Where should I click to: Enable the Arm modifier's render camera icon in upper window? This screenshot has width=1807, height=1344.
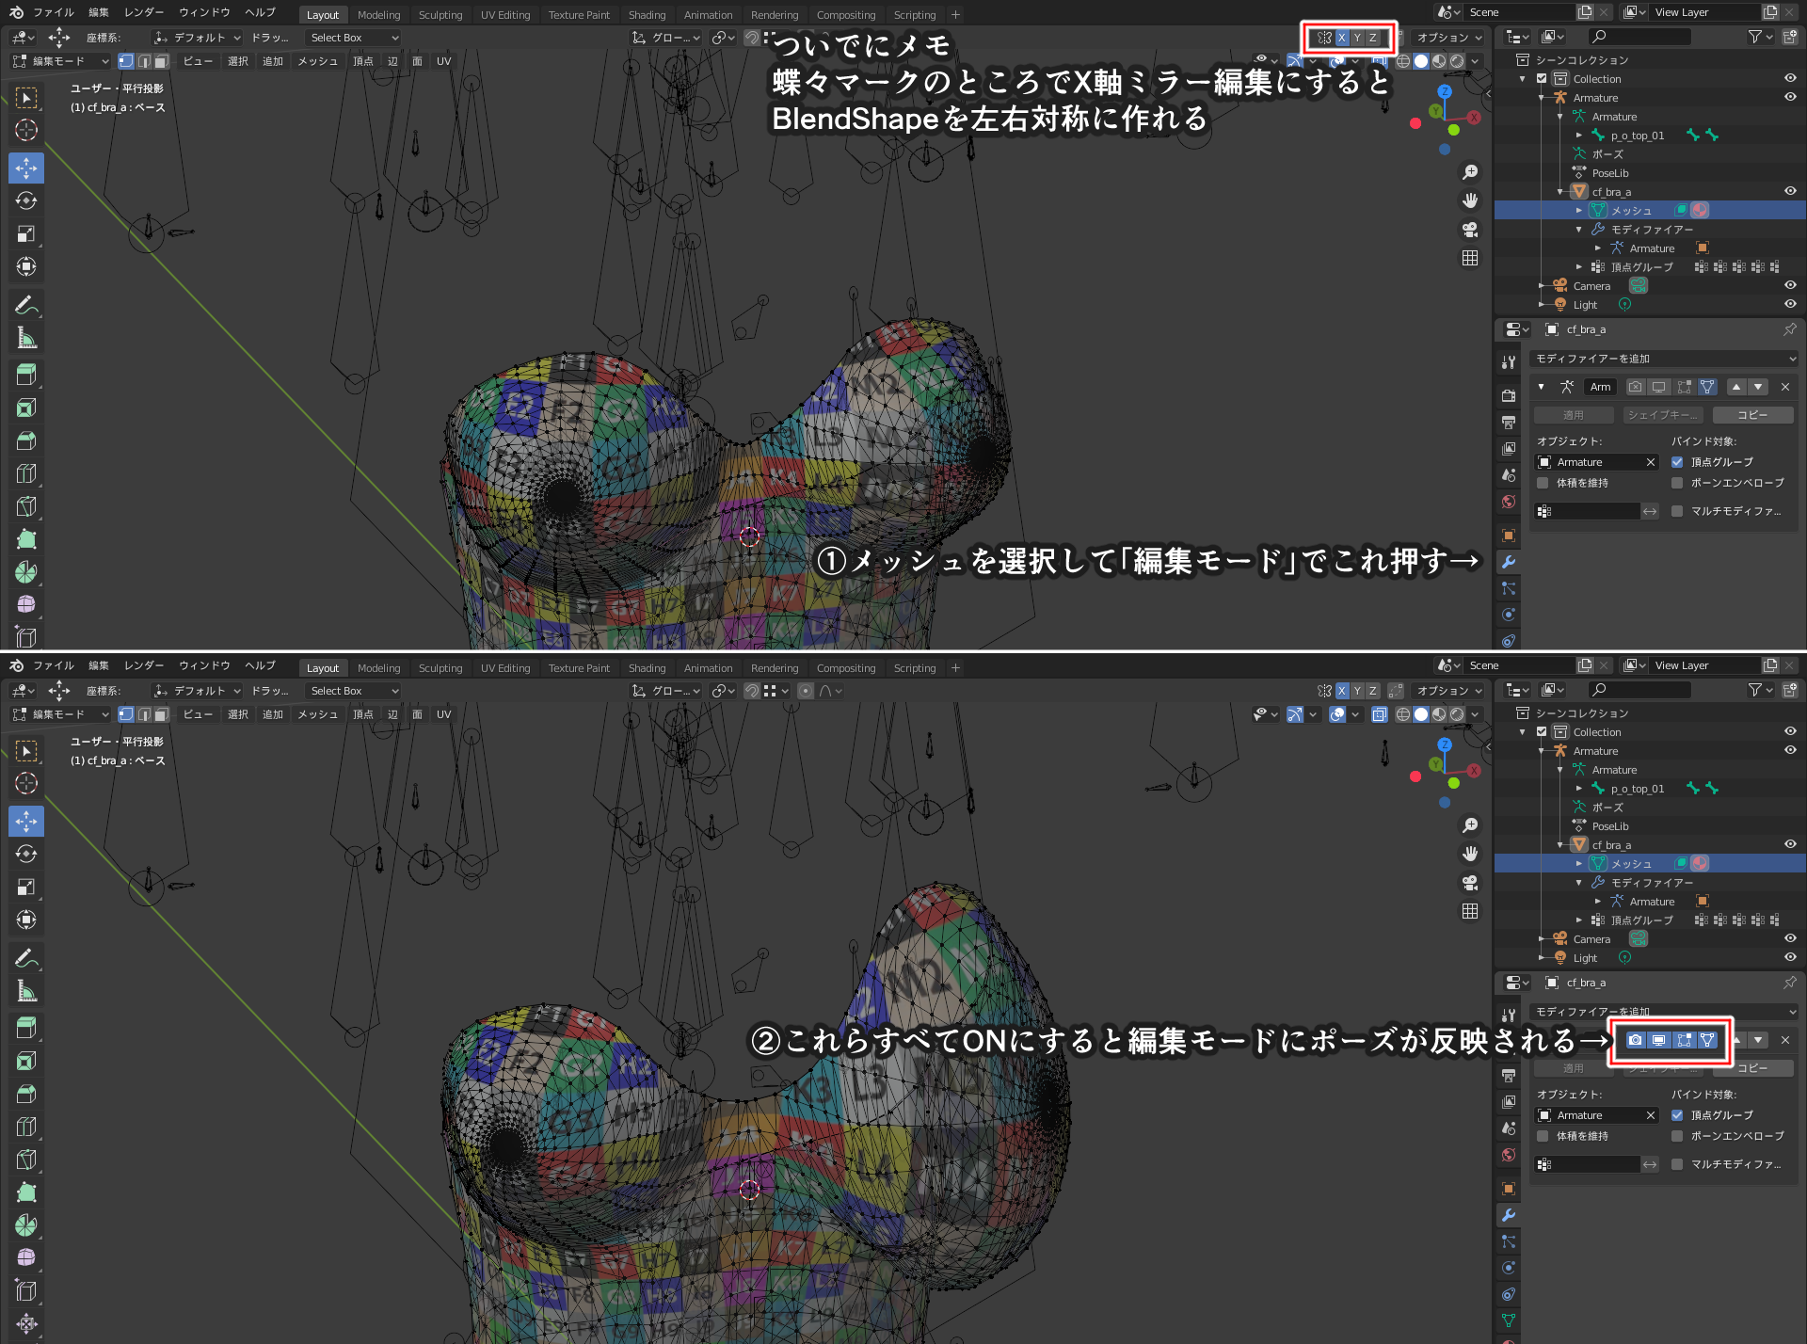(x=1636, y=387)
